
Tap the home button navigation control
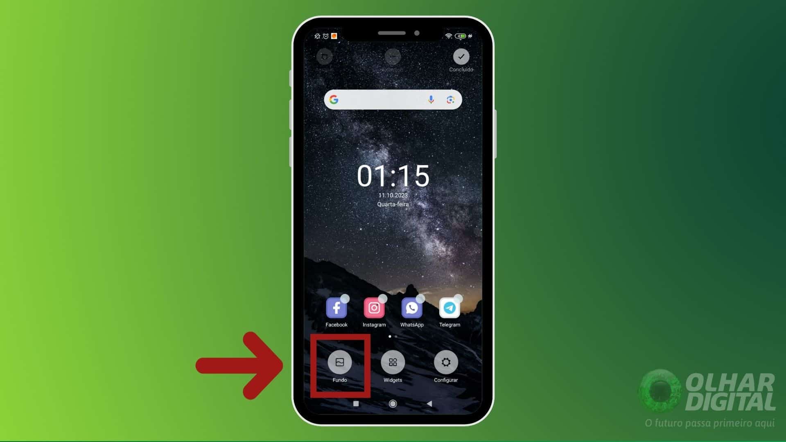coord(393,403)
